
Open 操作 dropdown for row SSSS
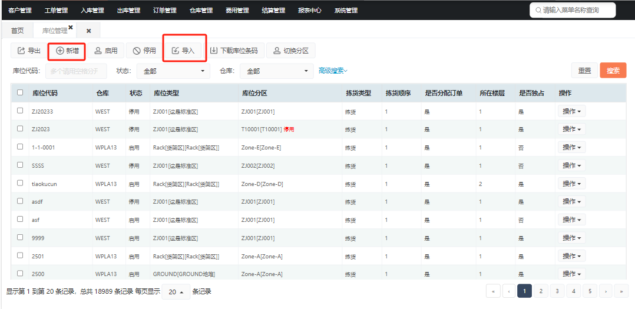pos(572,165)
